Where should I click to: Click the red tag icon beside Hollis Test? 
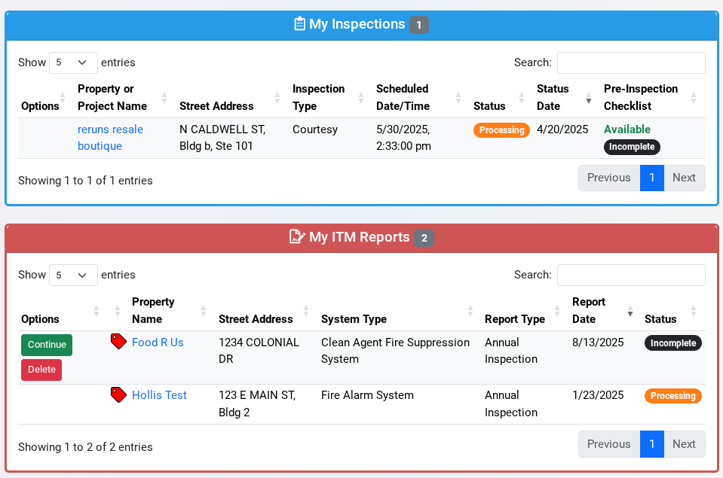click(118, 394)
